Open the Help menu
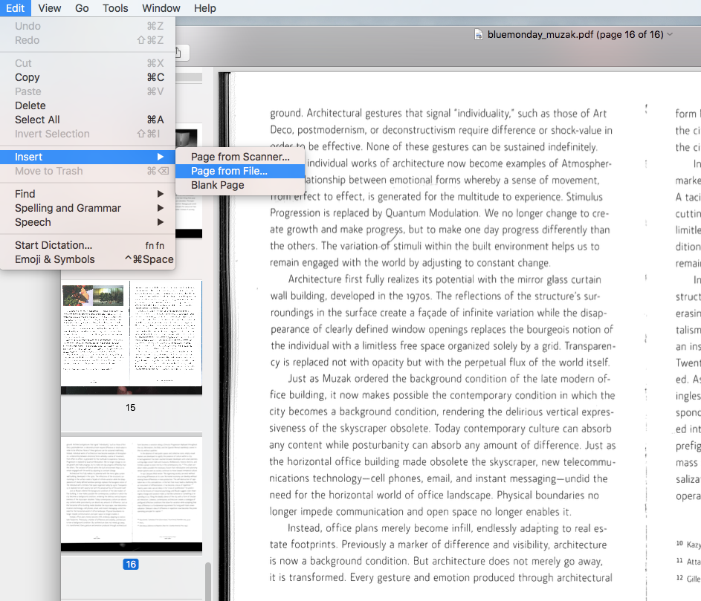 (x=204, y=8)
